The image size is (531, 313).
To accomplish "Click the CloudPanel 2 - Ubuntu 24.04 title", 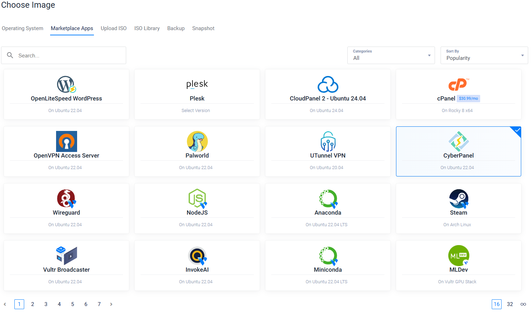I will pos(328,99).
